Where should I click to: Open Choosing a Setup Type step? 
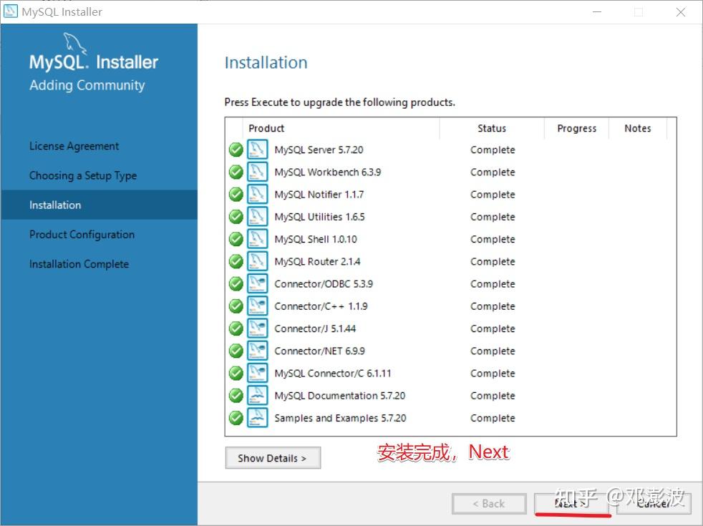[x=83, y=175]
